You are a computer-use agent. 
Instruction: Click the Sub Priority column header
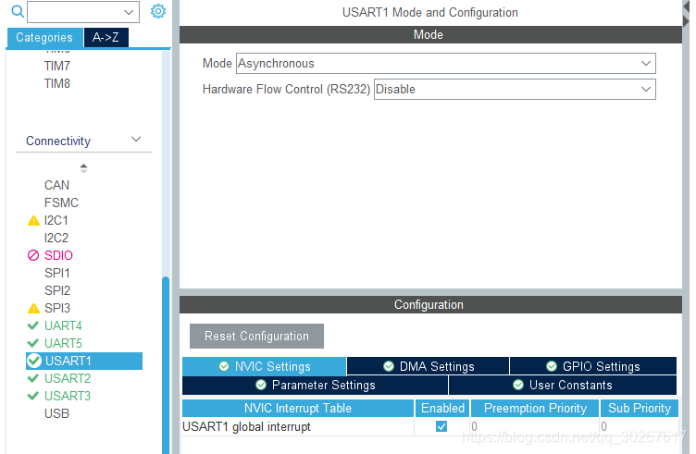(640, 409)
